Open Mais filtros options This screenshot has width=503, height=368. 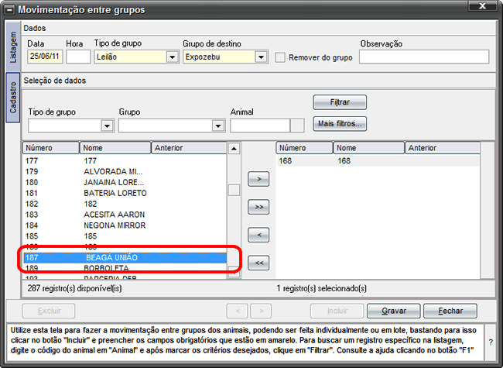[x=340, y=122]
